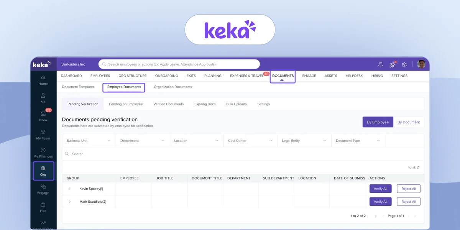
Task: Click the Darksiders Inc company name
Action: (73, 64)
